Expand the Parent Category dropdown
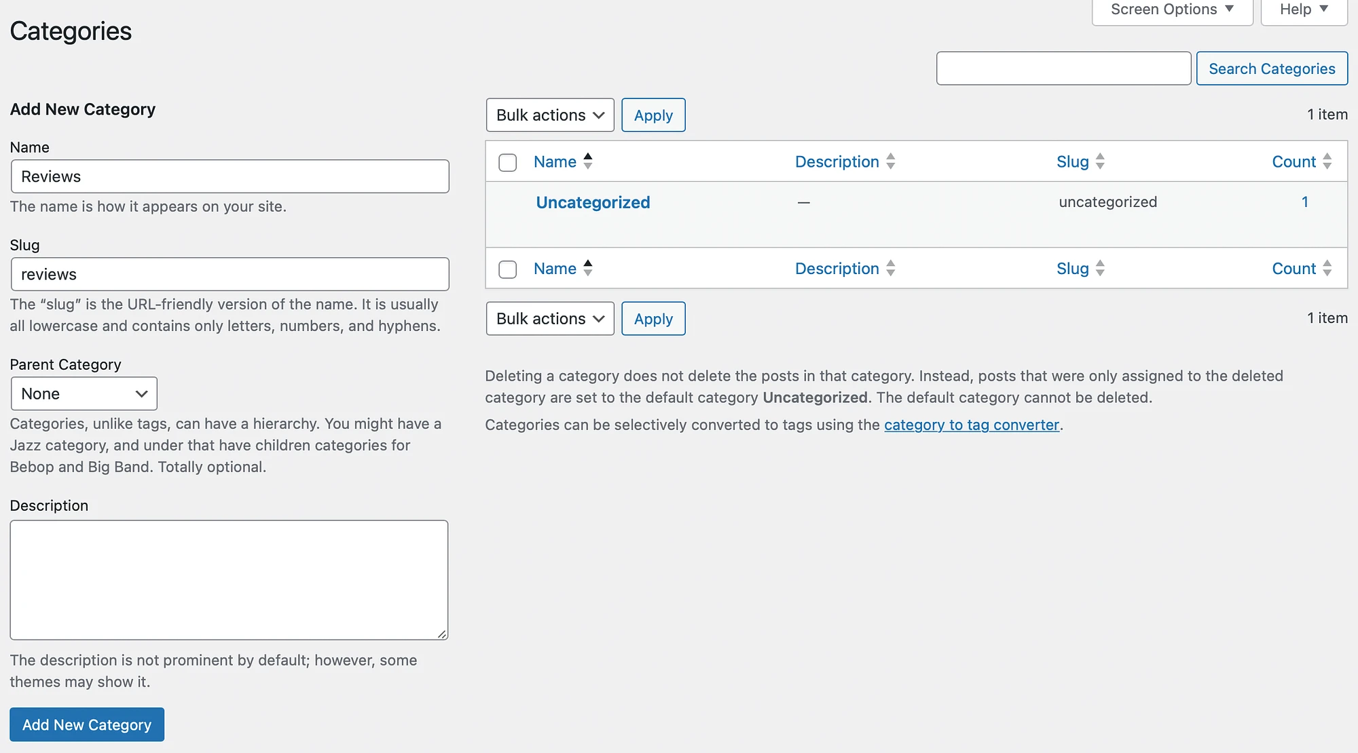The width and height of the screenshot is (1358, 753). (x=84, y=392)
